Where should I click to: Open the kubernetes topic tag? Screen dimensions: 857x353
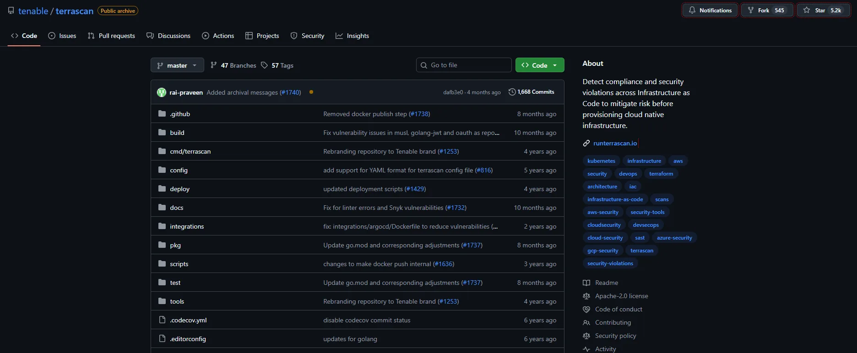click(601, 161)
